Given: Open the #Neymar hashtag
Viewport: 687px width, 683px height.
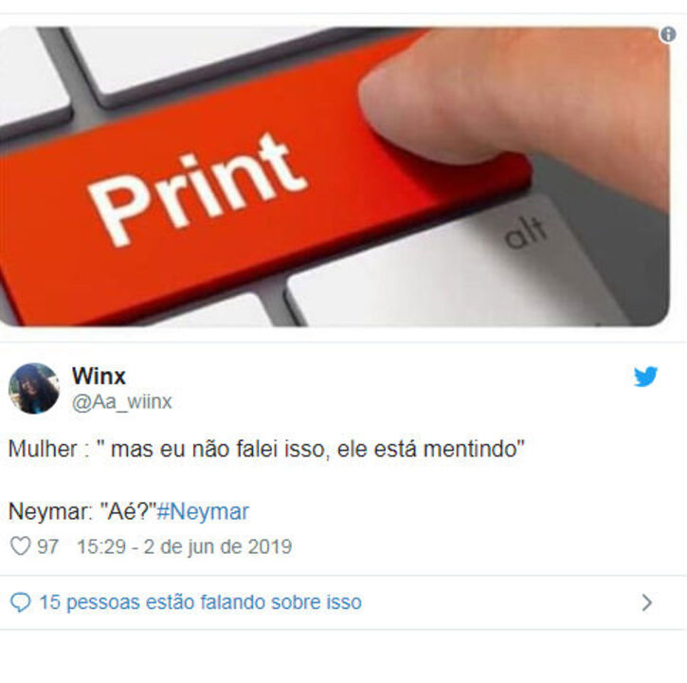Looking at the screenshot, I should click(203, 511).
